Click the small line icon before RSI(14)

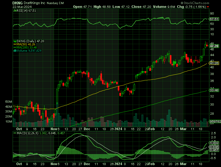coord(15,10)
